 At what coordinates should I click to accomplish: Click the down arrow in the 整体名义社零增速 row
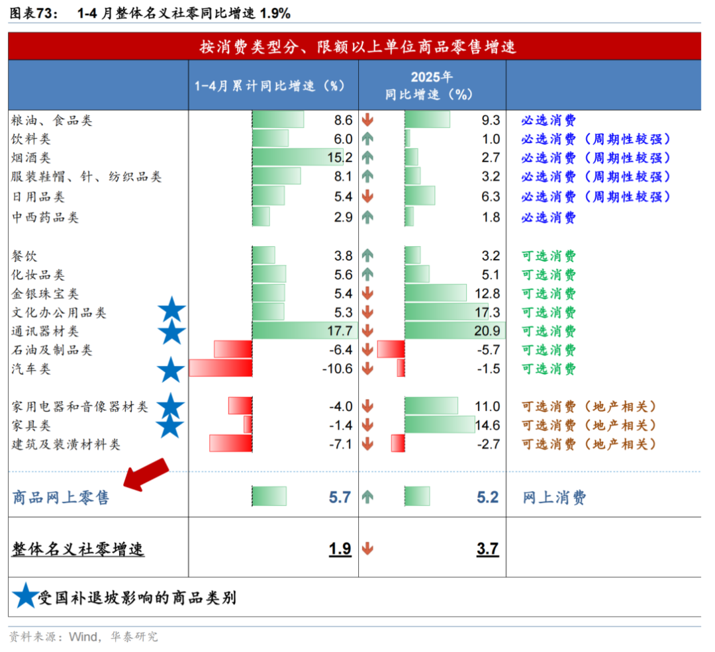click(367, 549)
